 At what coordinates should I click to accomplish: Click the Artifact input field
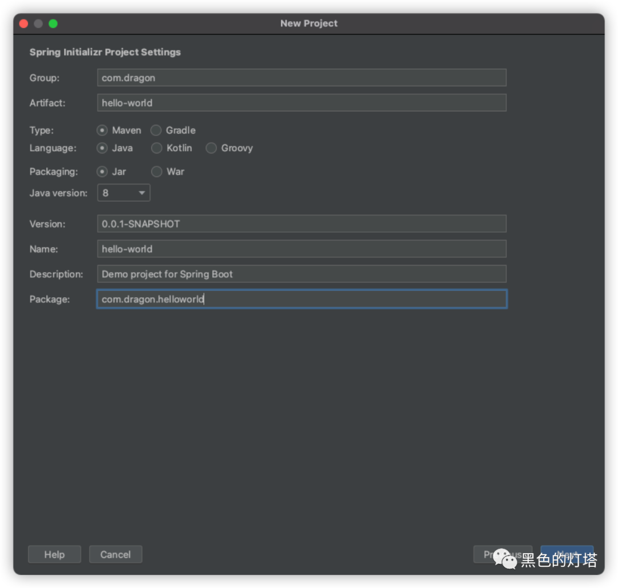tap(302, 103)
